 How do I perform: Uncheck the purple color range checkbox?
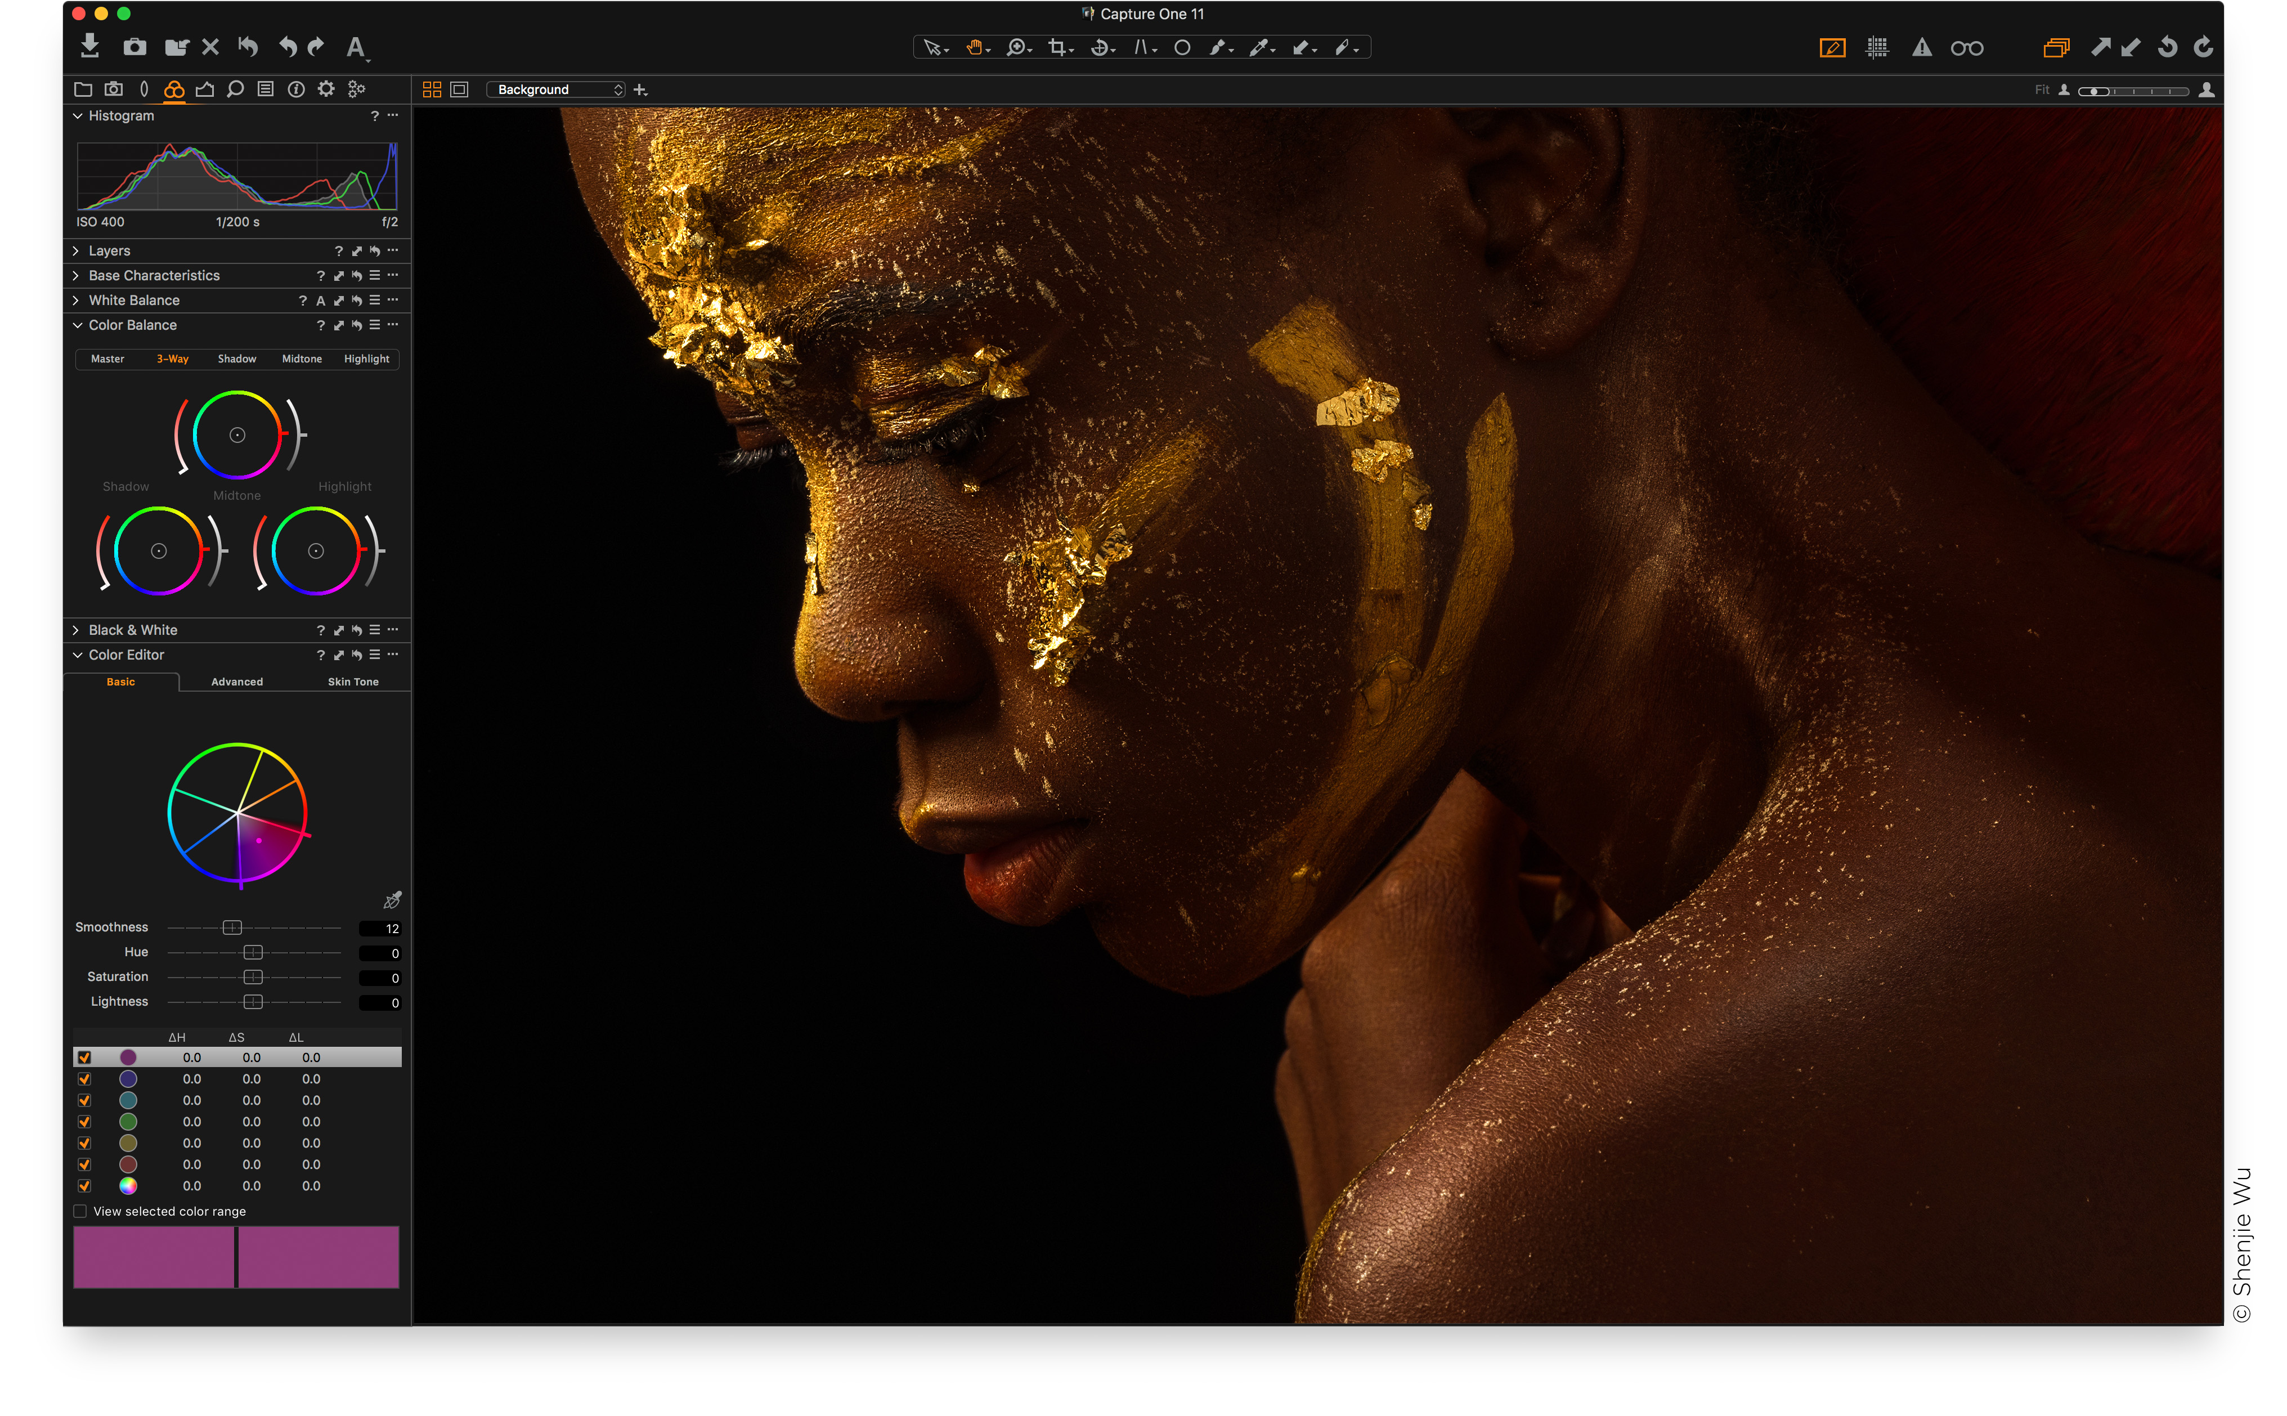coord(84,1057)
